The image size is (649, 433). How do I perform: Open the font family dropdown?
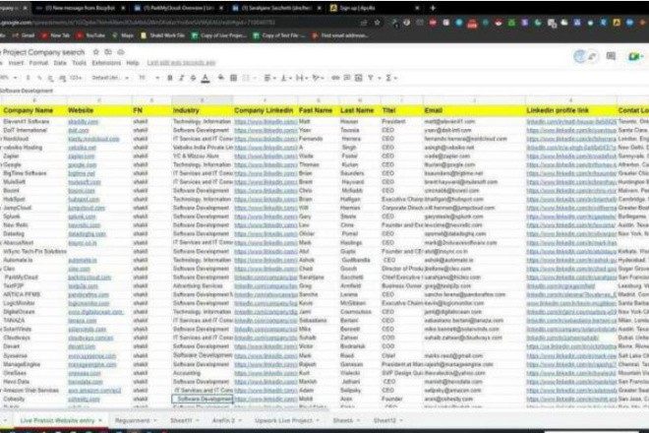(110, 78)
